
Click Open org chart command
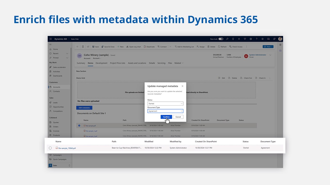[x=134, y=47]
